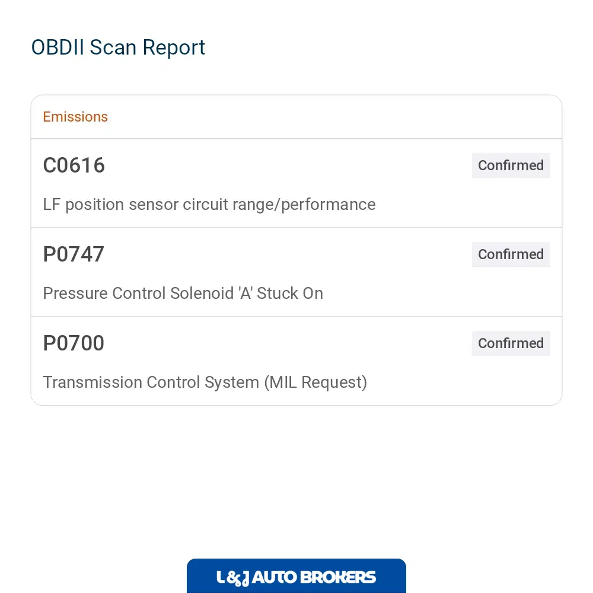The height and width of the screenshot is (593, 593).
Task: Click the Confirmed badge for P0747
Action: tap(511, 254)
